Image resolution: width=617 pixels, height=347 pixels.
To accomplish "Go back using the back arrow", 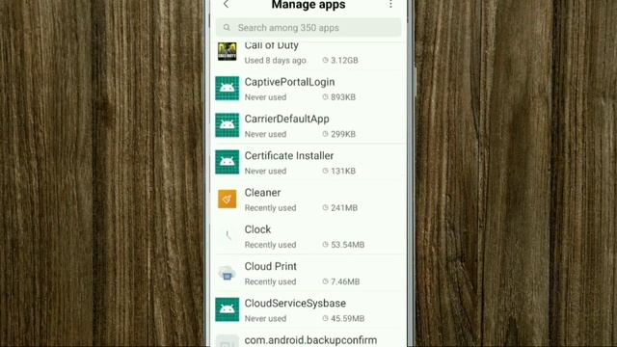I will pyautogui.click(x=226, y=4).
